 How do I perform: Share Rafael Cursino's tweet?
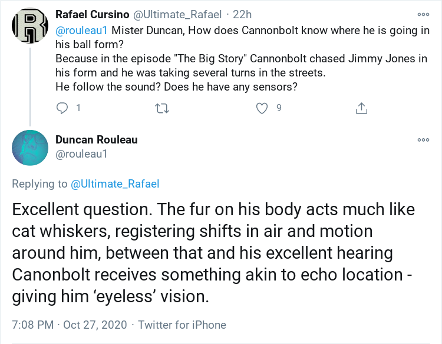pyautogui.click(x=361, y=108)
